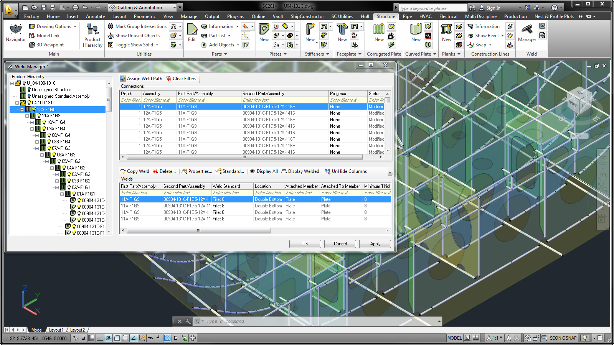Toggle SCON OSNAP in the status bar
Image resolution: width=614 pixels, height=345 pixels.
(563, 338)
